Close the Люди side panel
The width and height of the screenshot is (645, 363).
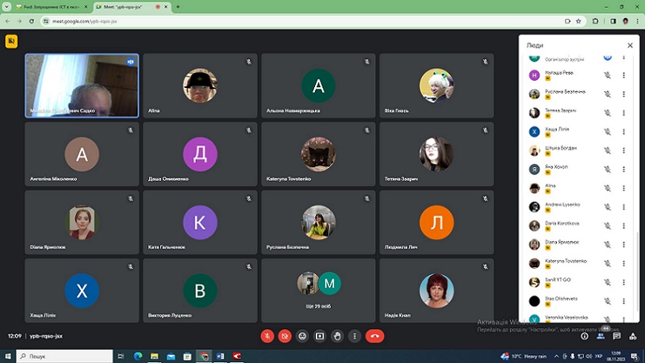tap(630, 45)
